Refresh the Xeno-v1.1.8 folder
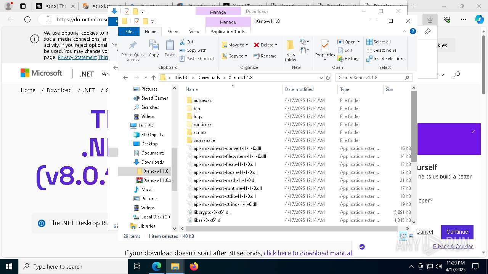 [327, 77]
